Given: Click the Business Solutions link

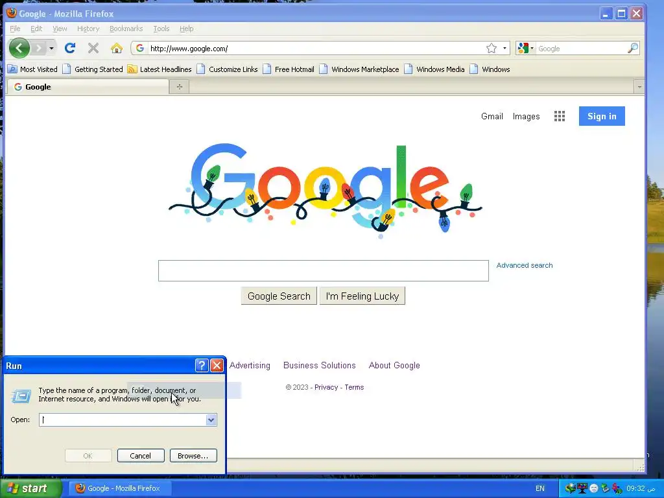Looking at the screenshot, I should pyautogui.click(x=319, y=365).
